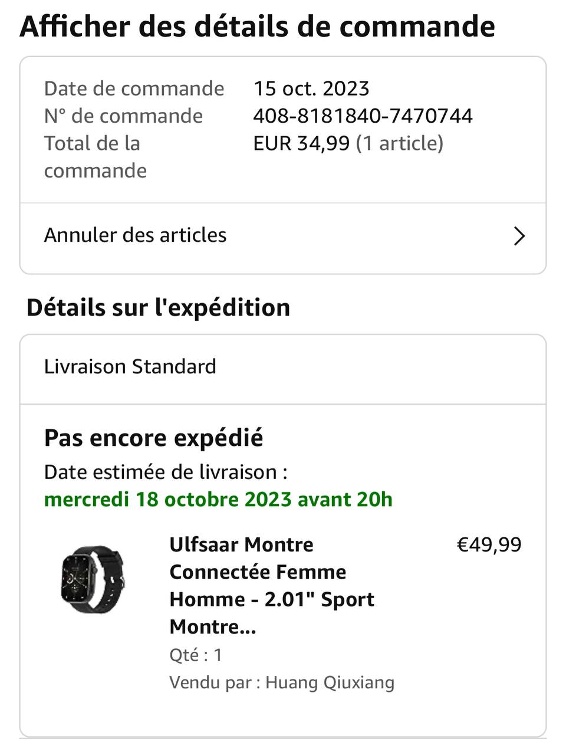Tap the €49,99 item price

point(489,544)
